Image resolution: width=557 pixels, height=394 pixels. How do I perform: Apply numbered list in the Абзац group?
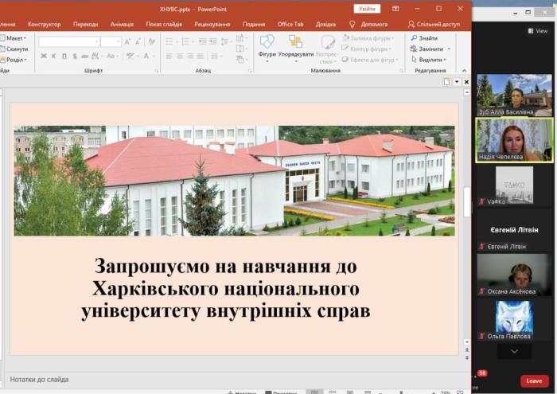point(187,42)
